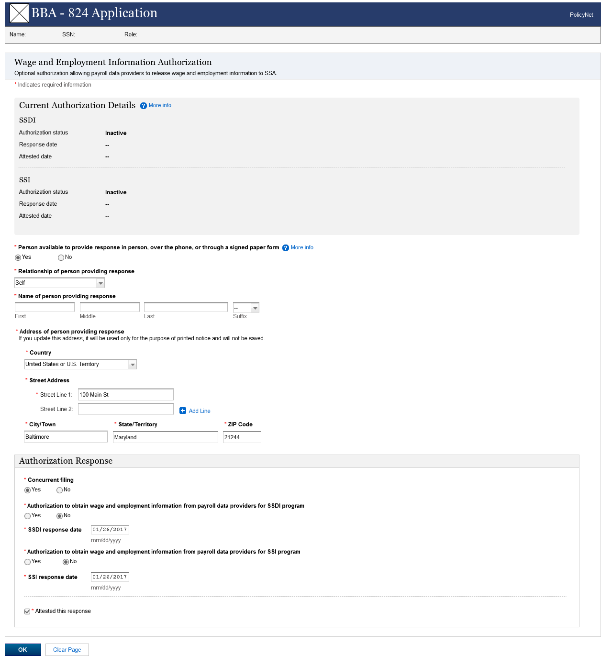Screen dimensions: 601x656
Task: Open the PolicyNet link in header
Action: click(x=581, y=15)
